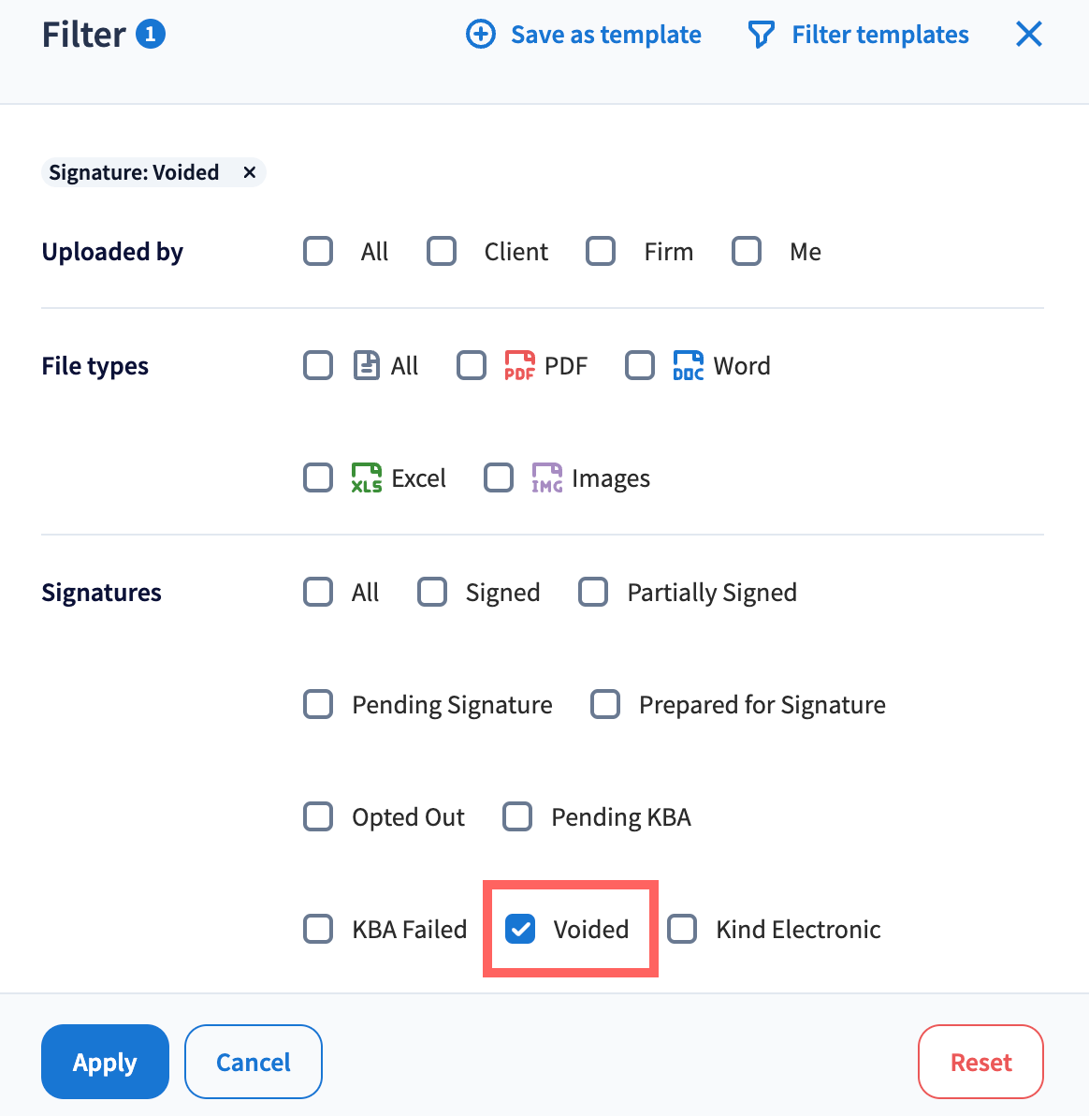Open the Filter templates link
The image size is (1089, 1116).
point(879,36)
